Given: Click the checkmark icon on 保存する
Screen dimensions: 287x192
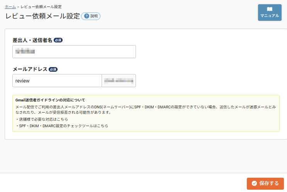Looking at the screenshot, I should [254, 184].
